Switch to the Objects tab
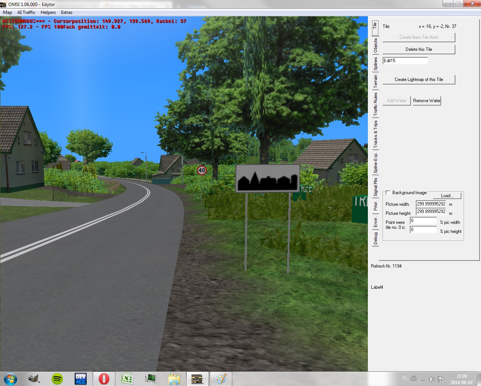Screen dimensions: 481x386 (375, 46)
